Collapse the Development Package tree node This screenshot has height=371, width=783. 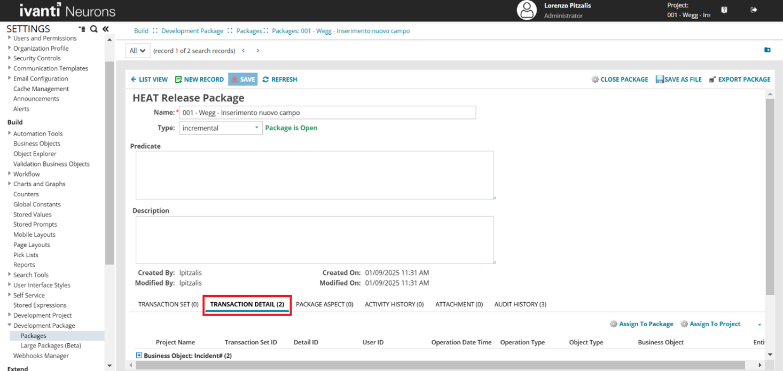click(10, 325)
